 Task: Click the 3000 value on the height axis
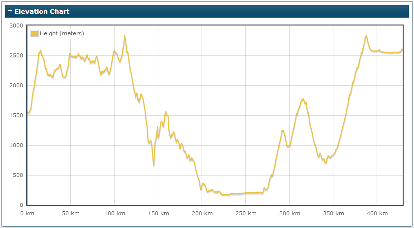click(17, 25)
